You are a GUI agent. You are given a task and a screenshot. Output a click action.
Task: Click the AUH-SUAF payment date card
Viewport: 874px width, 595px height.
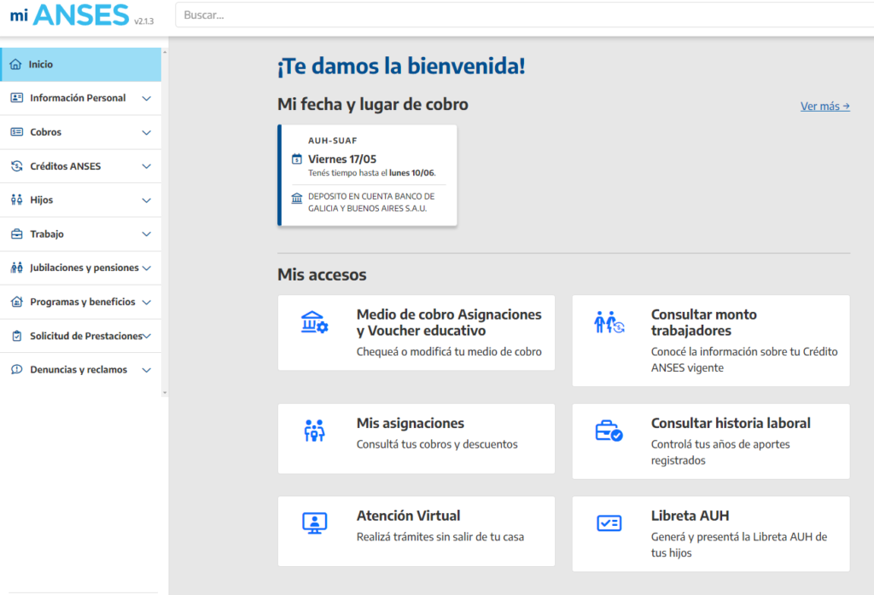click(x=367, y=175)
